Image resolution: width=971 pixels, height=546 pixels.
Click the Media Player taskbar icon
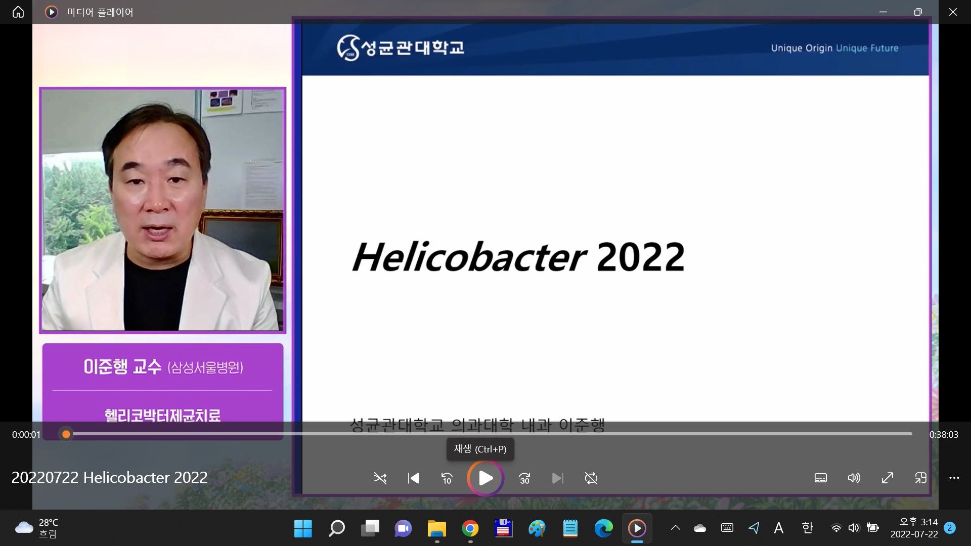point(637,528)
